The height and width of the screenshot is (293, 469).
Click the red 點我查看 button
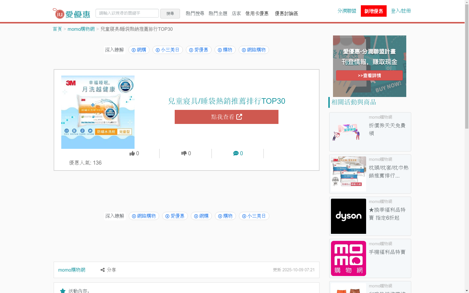click(227, 117)
